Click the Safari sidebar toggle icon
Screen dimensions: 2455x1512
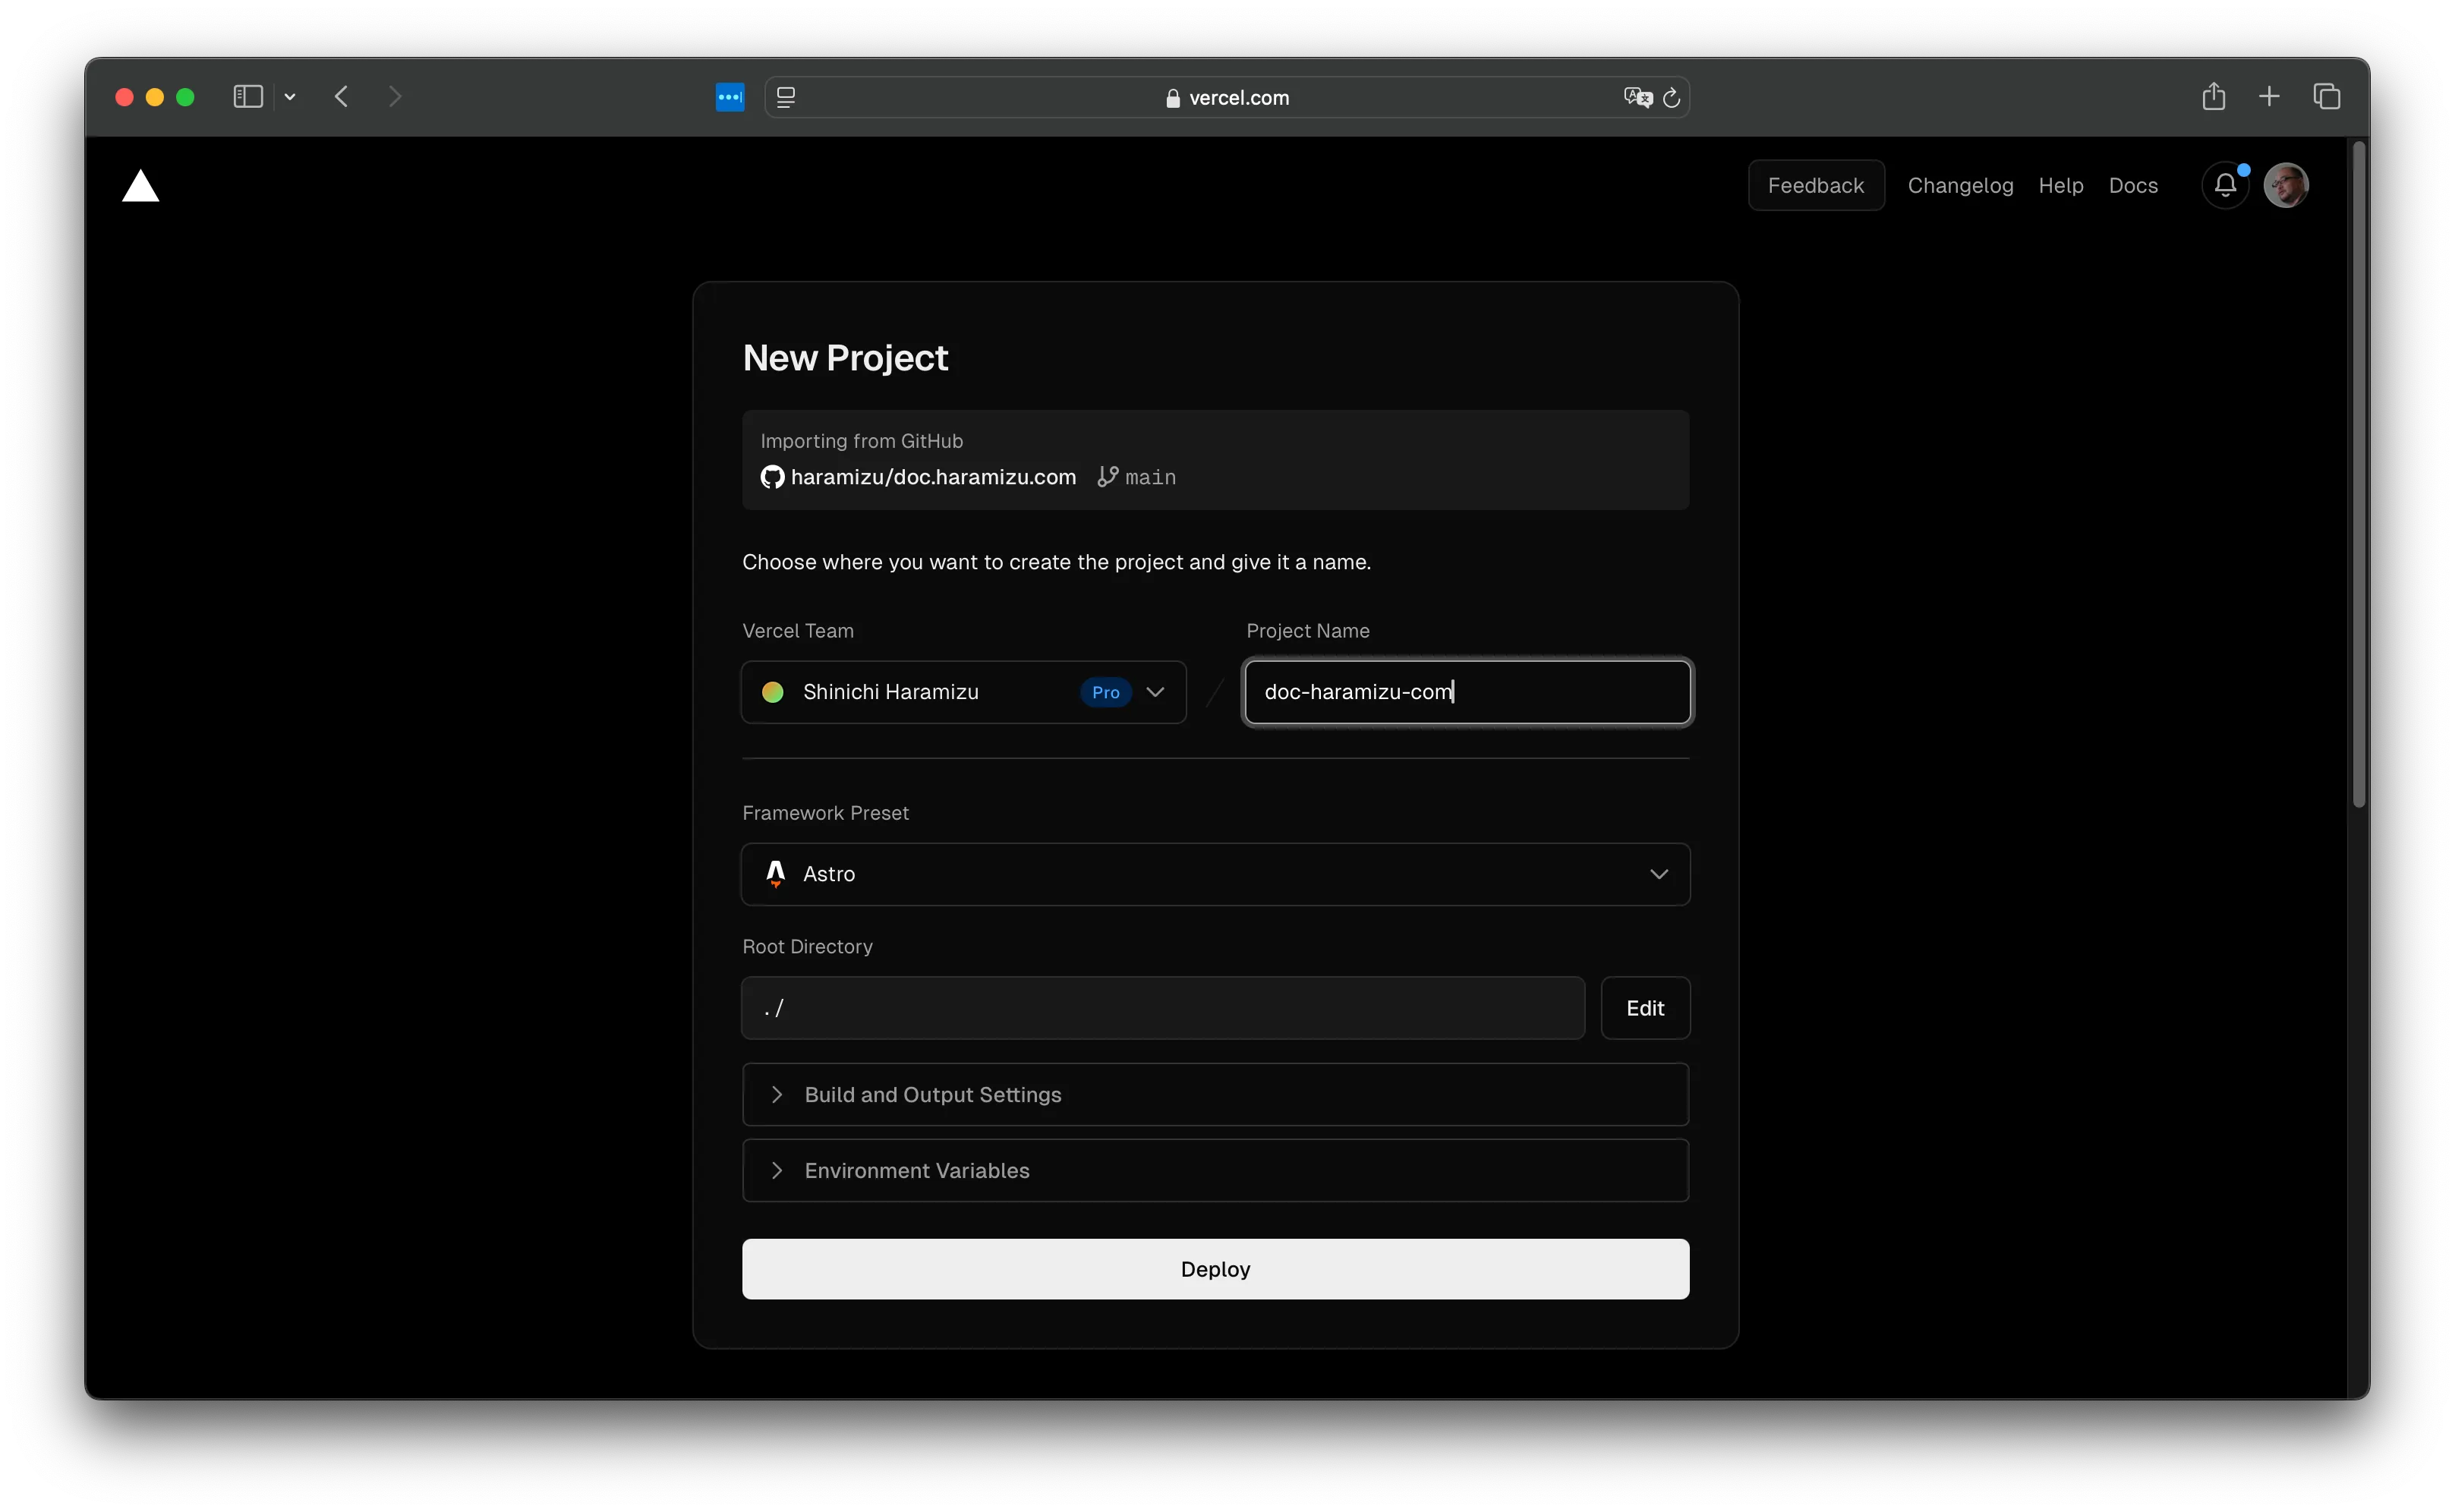coord(248,97)
